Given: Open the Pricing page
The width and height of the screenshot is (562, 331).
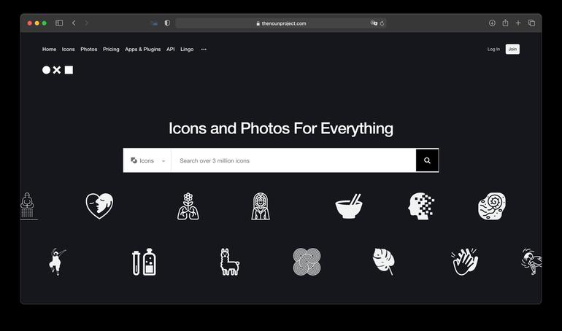Looking at the screenshot, I should click(x=111, y=50).
